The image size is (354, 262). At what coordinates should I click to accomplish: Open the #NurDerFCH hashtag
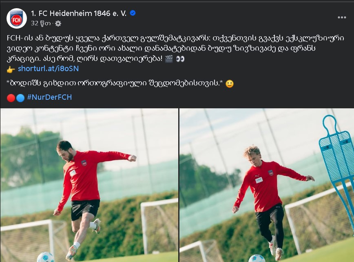point(49,97)
